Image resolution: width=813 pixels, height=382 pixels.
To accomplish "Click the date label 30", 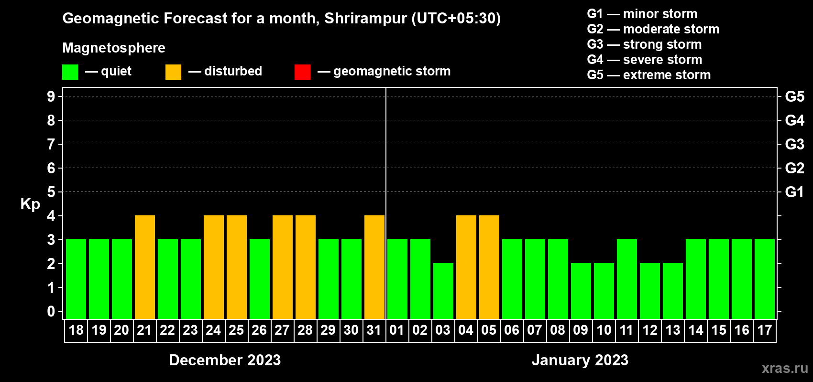I will [x=351, y=330].
